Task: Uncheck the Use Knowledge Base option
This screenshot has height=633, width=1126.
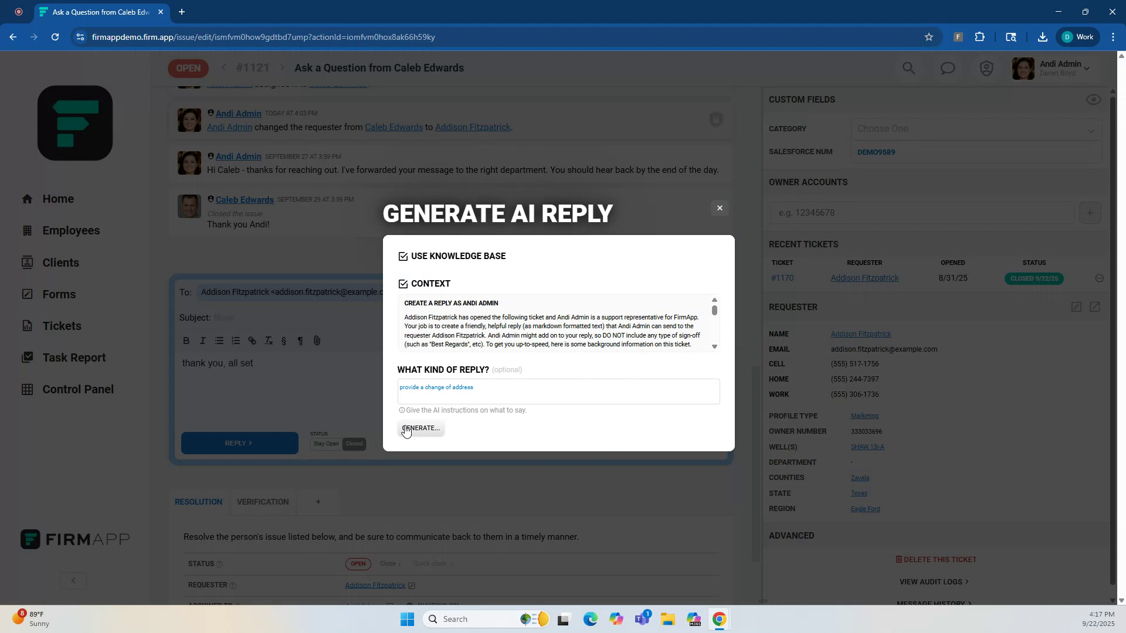Action: [x=402, y=256]
